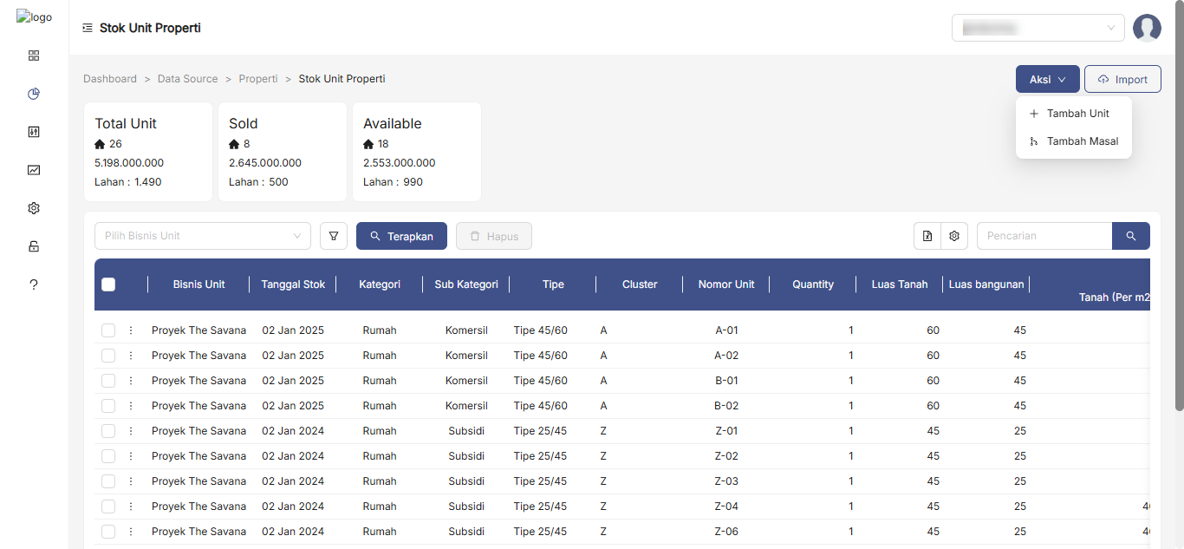Click the Pencarian search input field

tap(1044, 236)
